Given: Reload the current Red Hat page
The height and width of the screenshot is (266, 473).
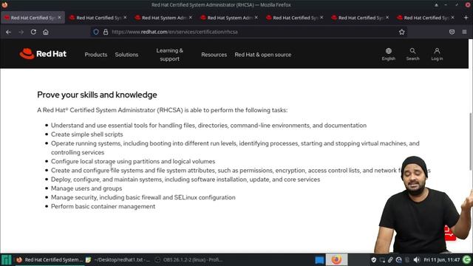Looking at the screenshot, I should point(33,32).
